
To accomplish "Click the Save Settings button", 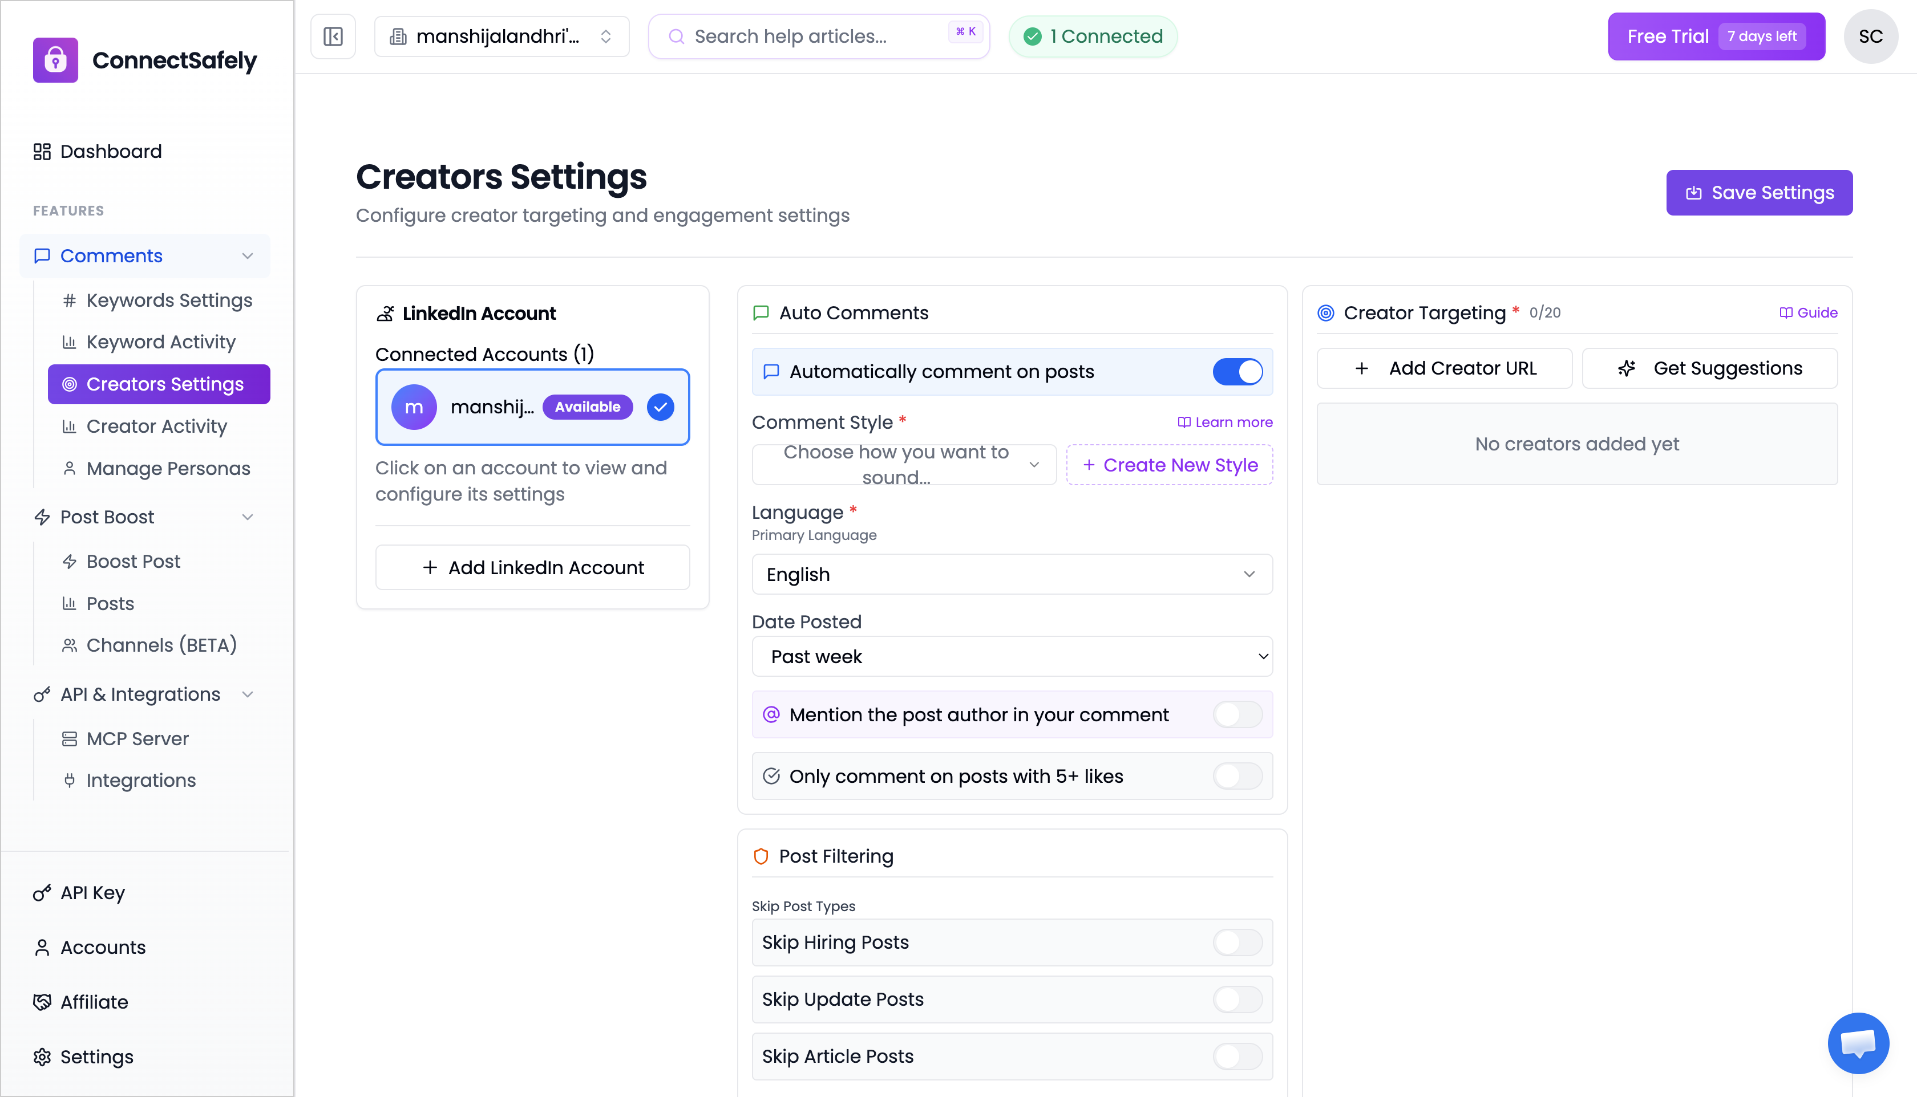I will (1759, 192).
